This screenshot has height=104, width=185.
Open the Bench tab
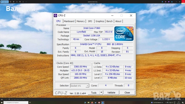(110, 21)
